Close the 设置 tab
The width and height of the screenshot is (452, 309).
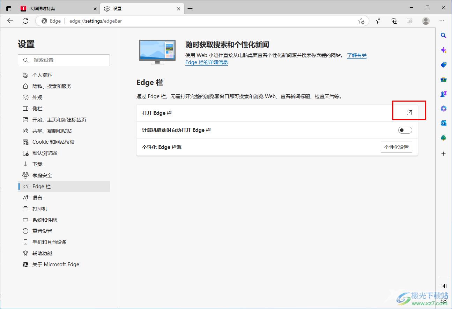179,9
